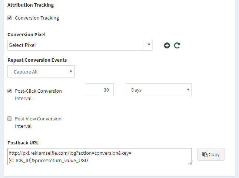239x178 pixels.
Task: Click the Post-View Conversion Interval label
Action: coord(38,122)
